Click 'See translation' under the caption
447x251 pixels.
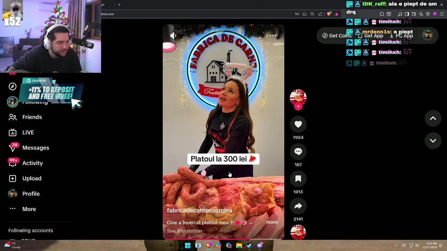[184, 231]
